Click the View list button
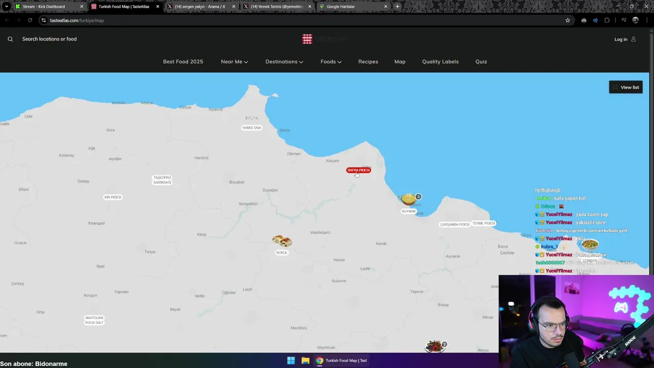Viewport: 654px width, 368px height. click(625, 87)
